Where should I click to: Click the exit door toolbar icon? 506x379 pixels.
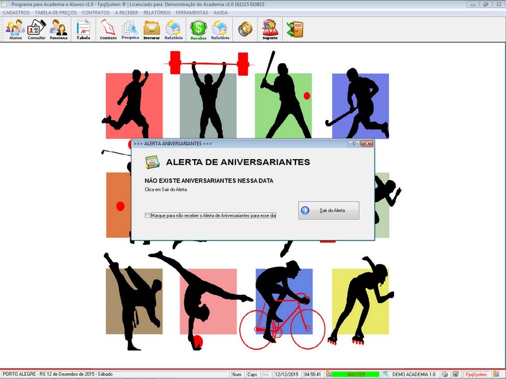(x=295, y=29)
